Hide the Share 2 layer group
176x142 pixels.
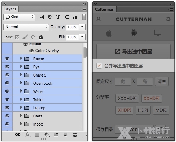[x=7, y=75]
